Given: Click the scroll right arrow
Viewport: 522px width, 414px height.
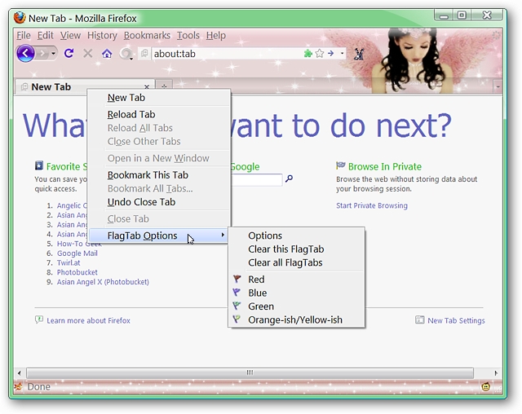Looking at the screenshot, I should click(496, 373).
